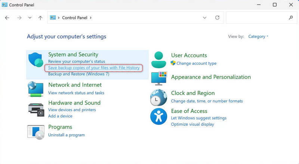Click the Control Panel breadcrumb

74,17
